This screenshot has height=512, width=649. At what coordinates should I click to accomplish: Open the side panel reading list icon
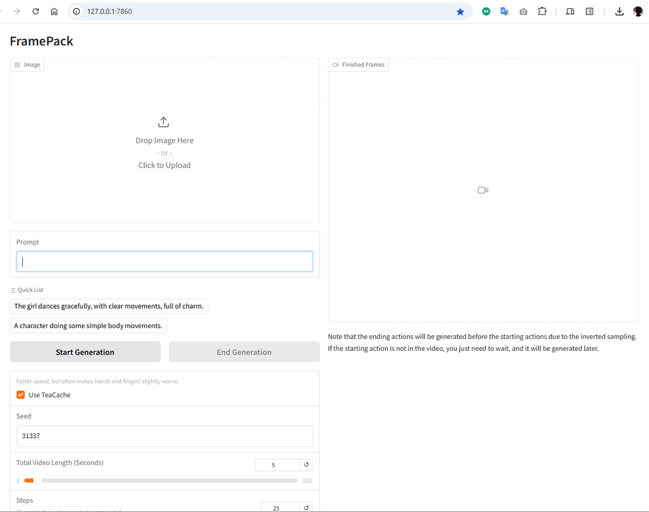(x=590, y=11)
